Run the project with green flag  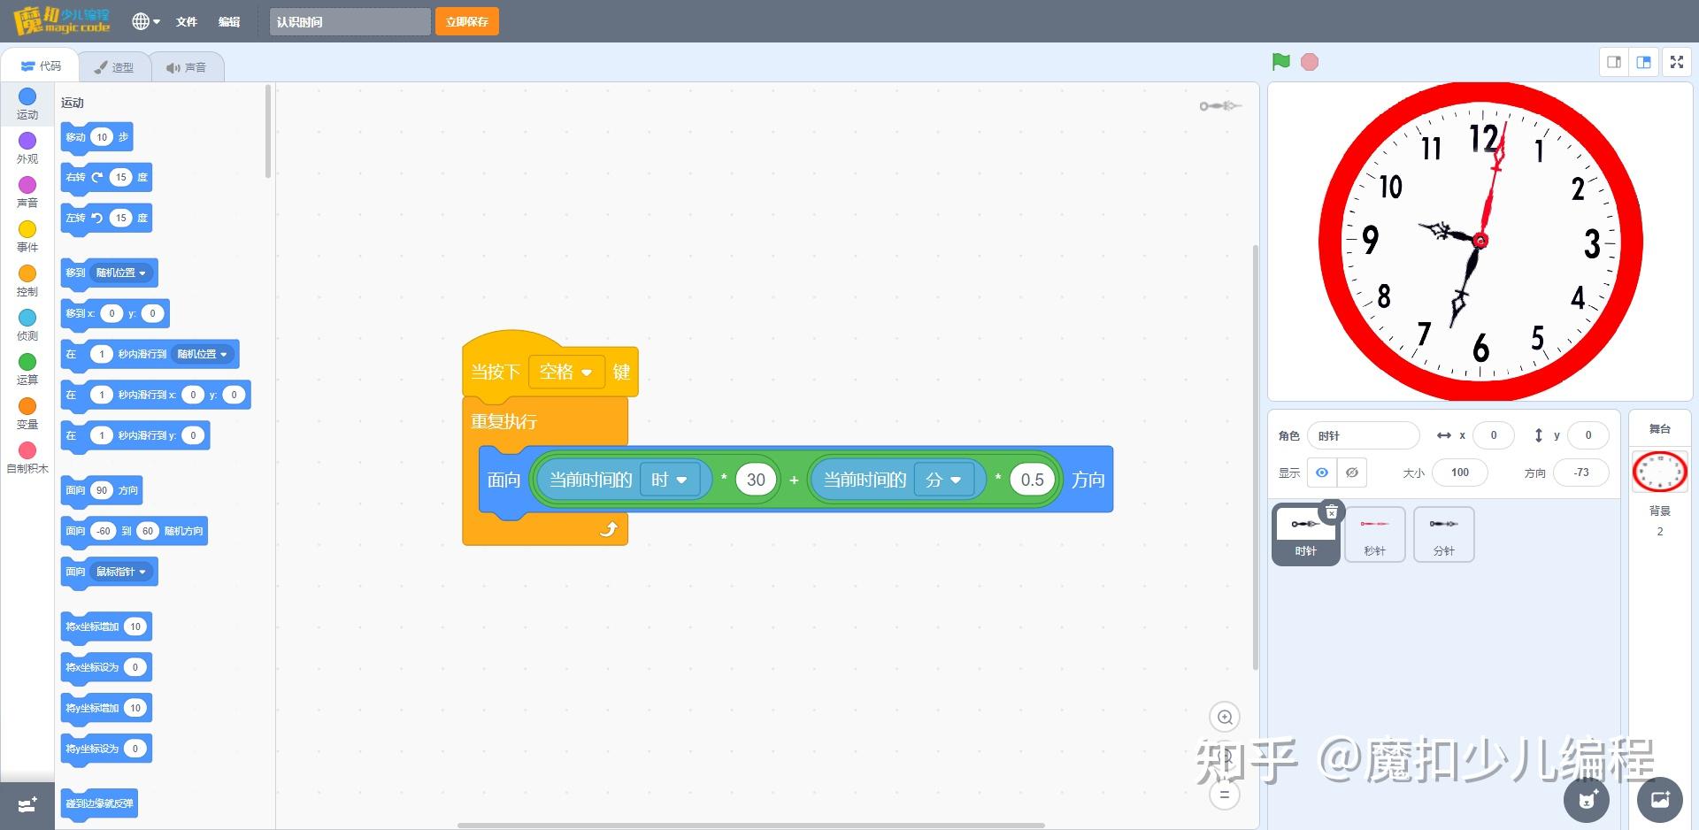[x=1280, y=61]
